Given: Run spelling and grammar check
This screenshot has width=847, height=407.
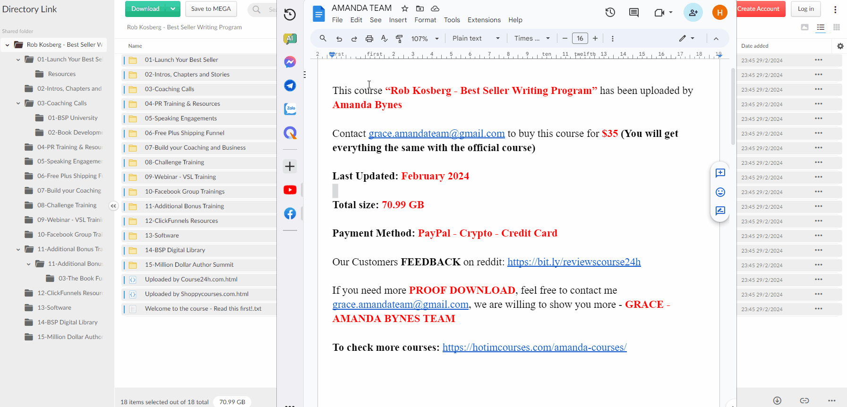Looking at the screenshot, I should 385,39.
